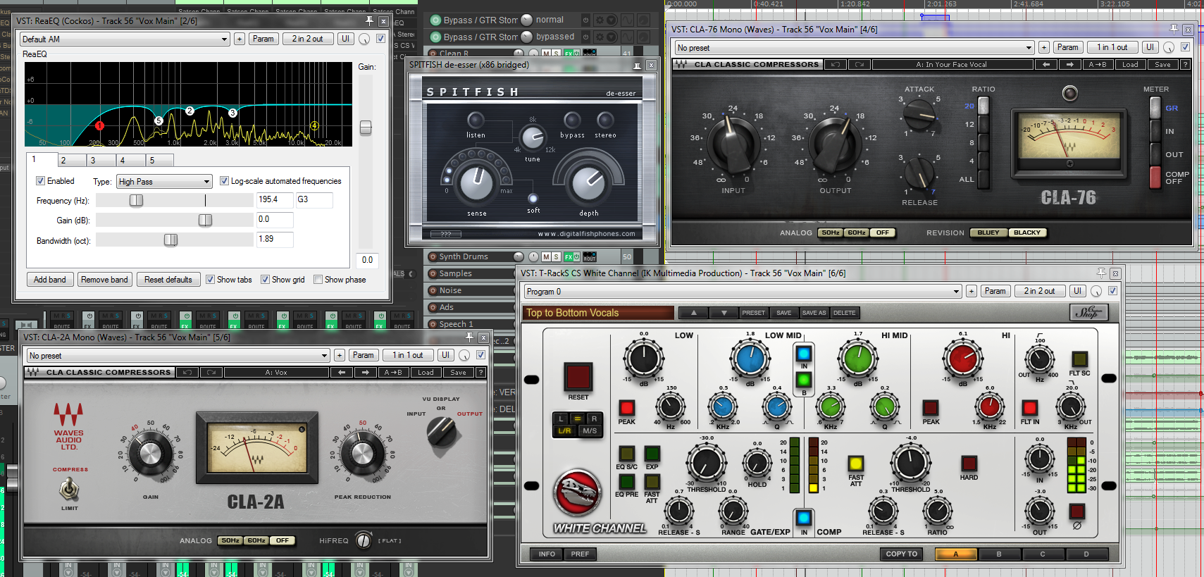This screenshot has height=577, width=1204.
Task: Open the CLA-2A No preset dropdown
Action: [178, 356]
